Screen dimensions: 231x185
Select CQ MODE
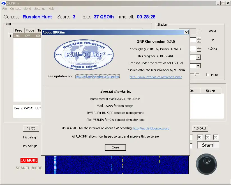pos(29,160)
